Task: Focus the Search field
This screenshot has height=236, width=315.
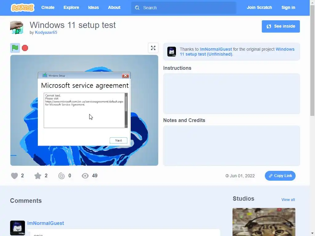Action: point(184,8)
